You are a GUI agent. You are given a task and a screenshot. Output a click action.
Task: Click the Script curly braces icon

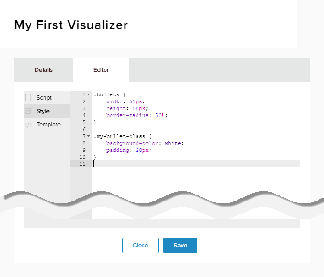click(x=28, y=98)
